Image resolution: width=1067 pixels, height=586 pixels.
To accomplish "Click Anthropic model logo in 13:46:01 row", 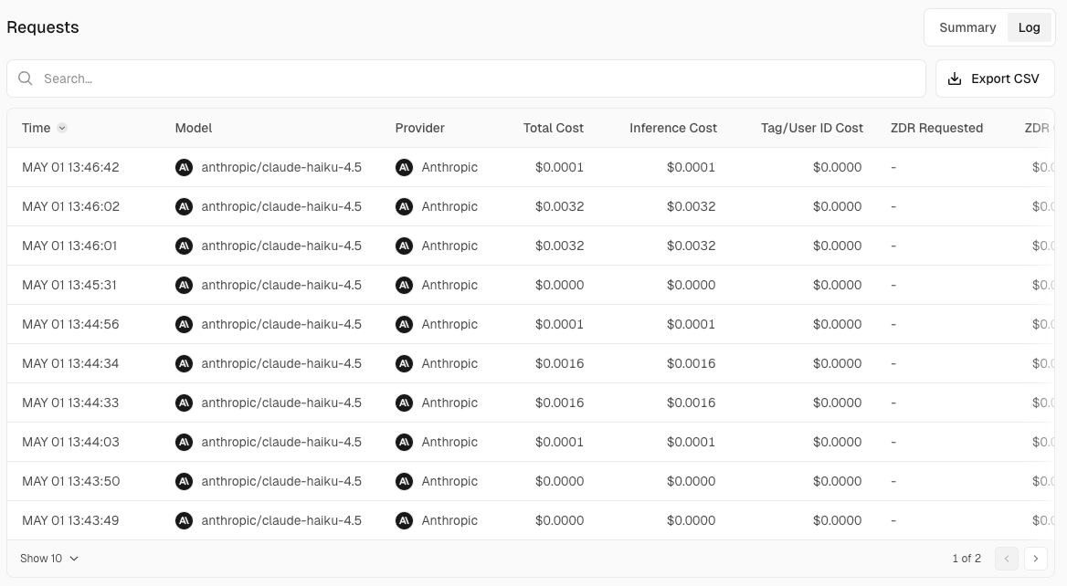I will coord(184,246).
